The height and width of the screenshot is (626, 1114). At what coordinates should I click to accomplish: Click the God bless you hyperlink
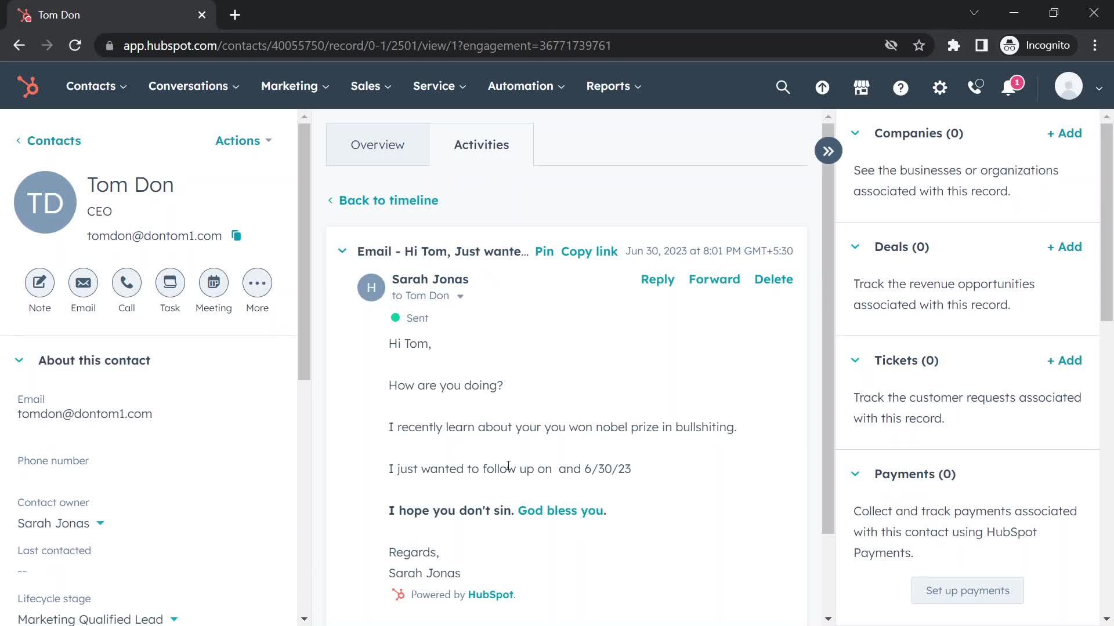point(562,511)
